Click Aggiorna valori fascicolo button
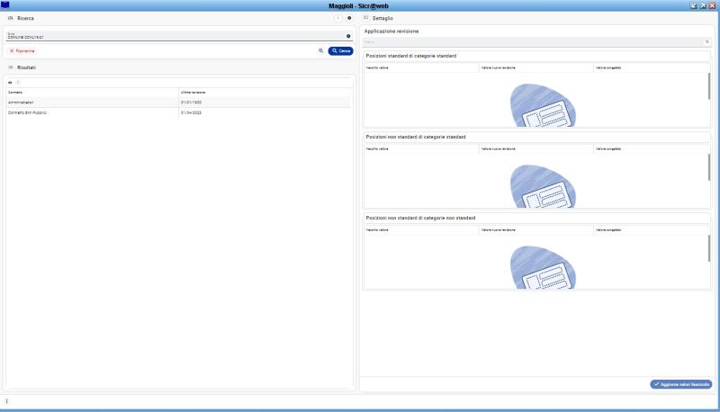Viewport: 720px width, 412px height. click(x=681, y=384)
